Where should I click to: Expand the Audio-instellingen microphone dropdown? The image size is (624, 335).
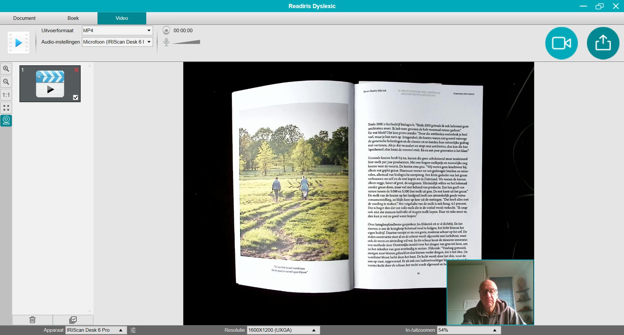point(117,42)
